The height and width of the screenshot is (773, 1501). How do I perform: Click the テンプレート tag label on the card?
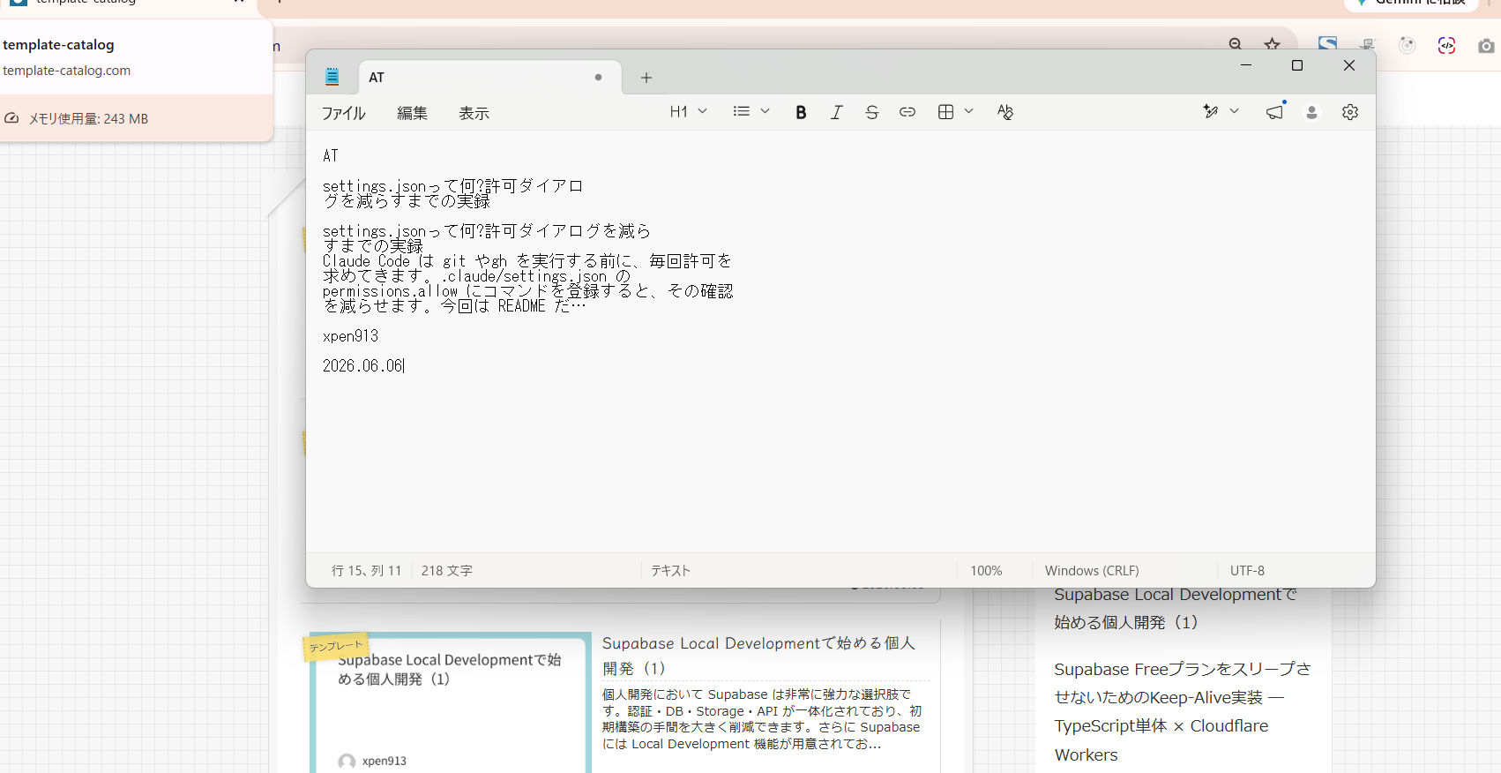tap(335, 647)
